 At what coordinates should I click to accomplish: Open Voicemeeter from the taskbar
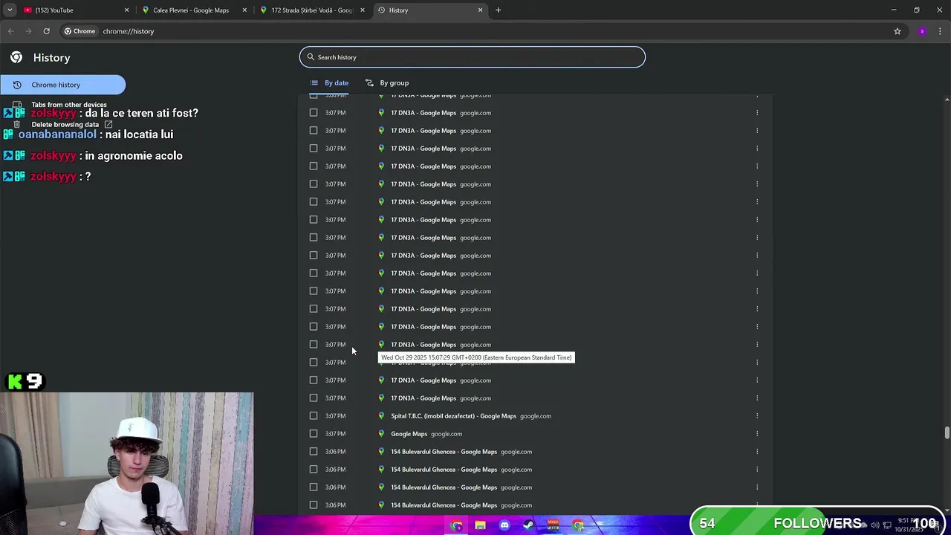point(553,526)
